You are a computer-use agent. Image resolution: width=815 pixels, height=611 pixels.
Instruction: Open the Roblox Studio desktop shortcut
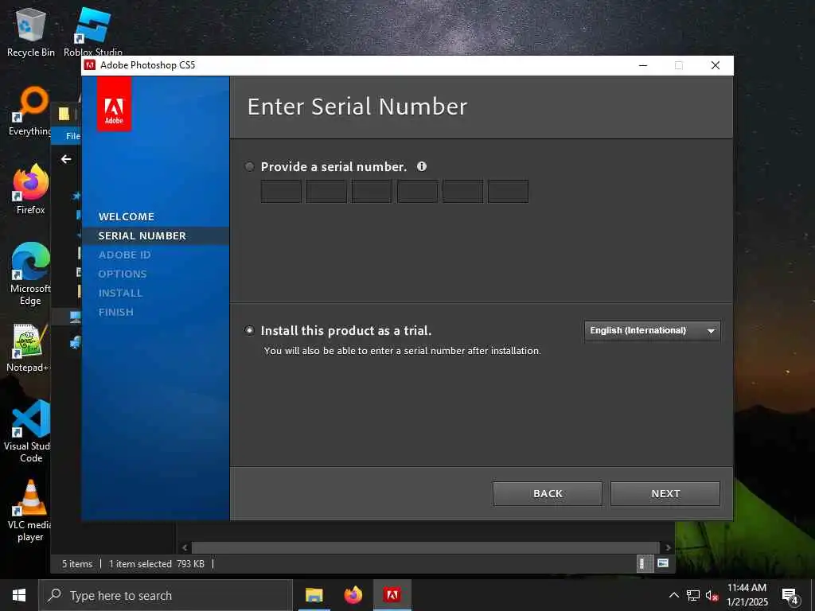(93, 31)
